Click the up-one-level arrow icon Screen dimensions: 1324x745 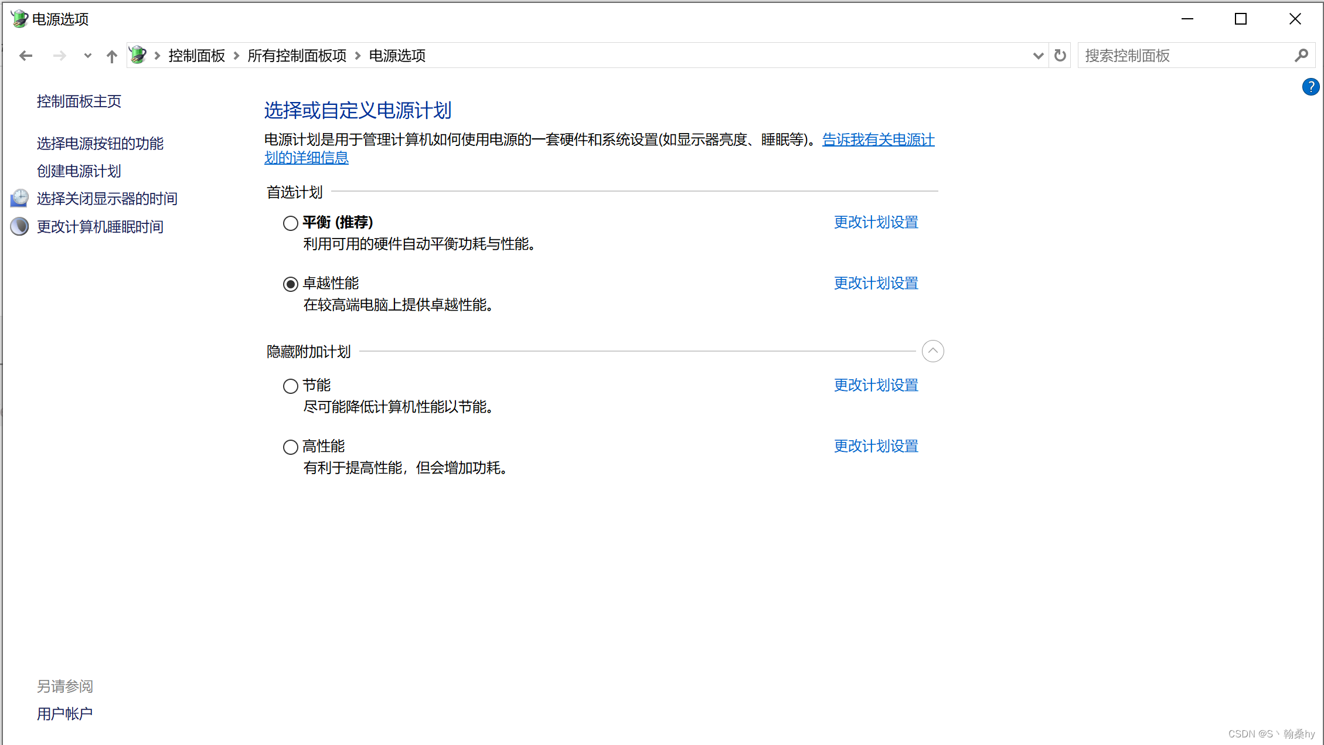[111, 56]
